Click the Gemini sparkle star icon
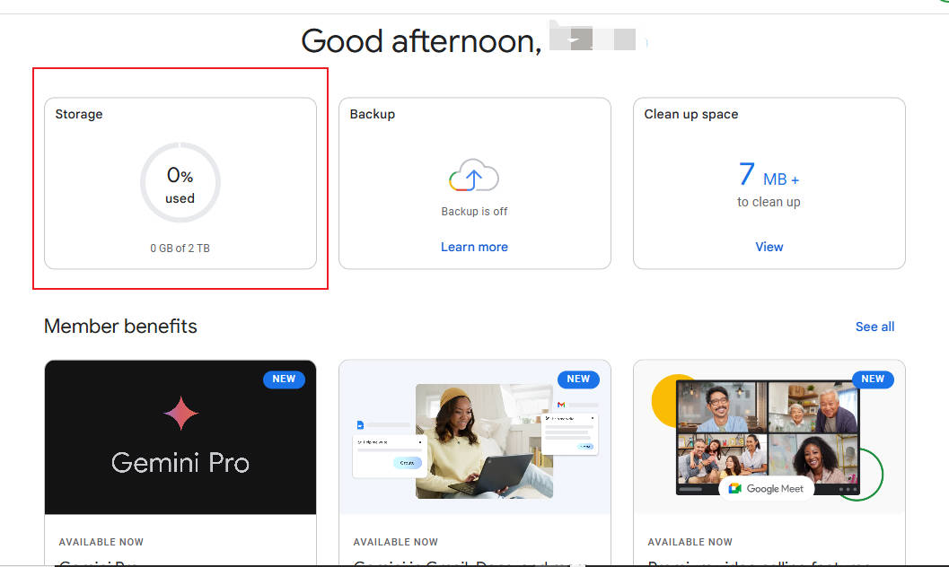The height and width of the screenshot is (567, 949). (x=180, y=413)
